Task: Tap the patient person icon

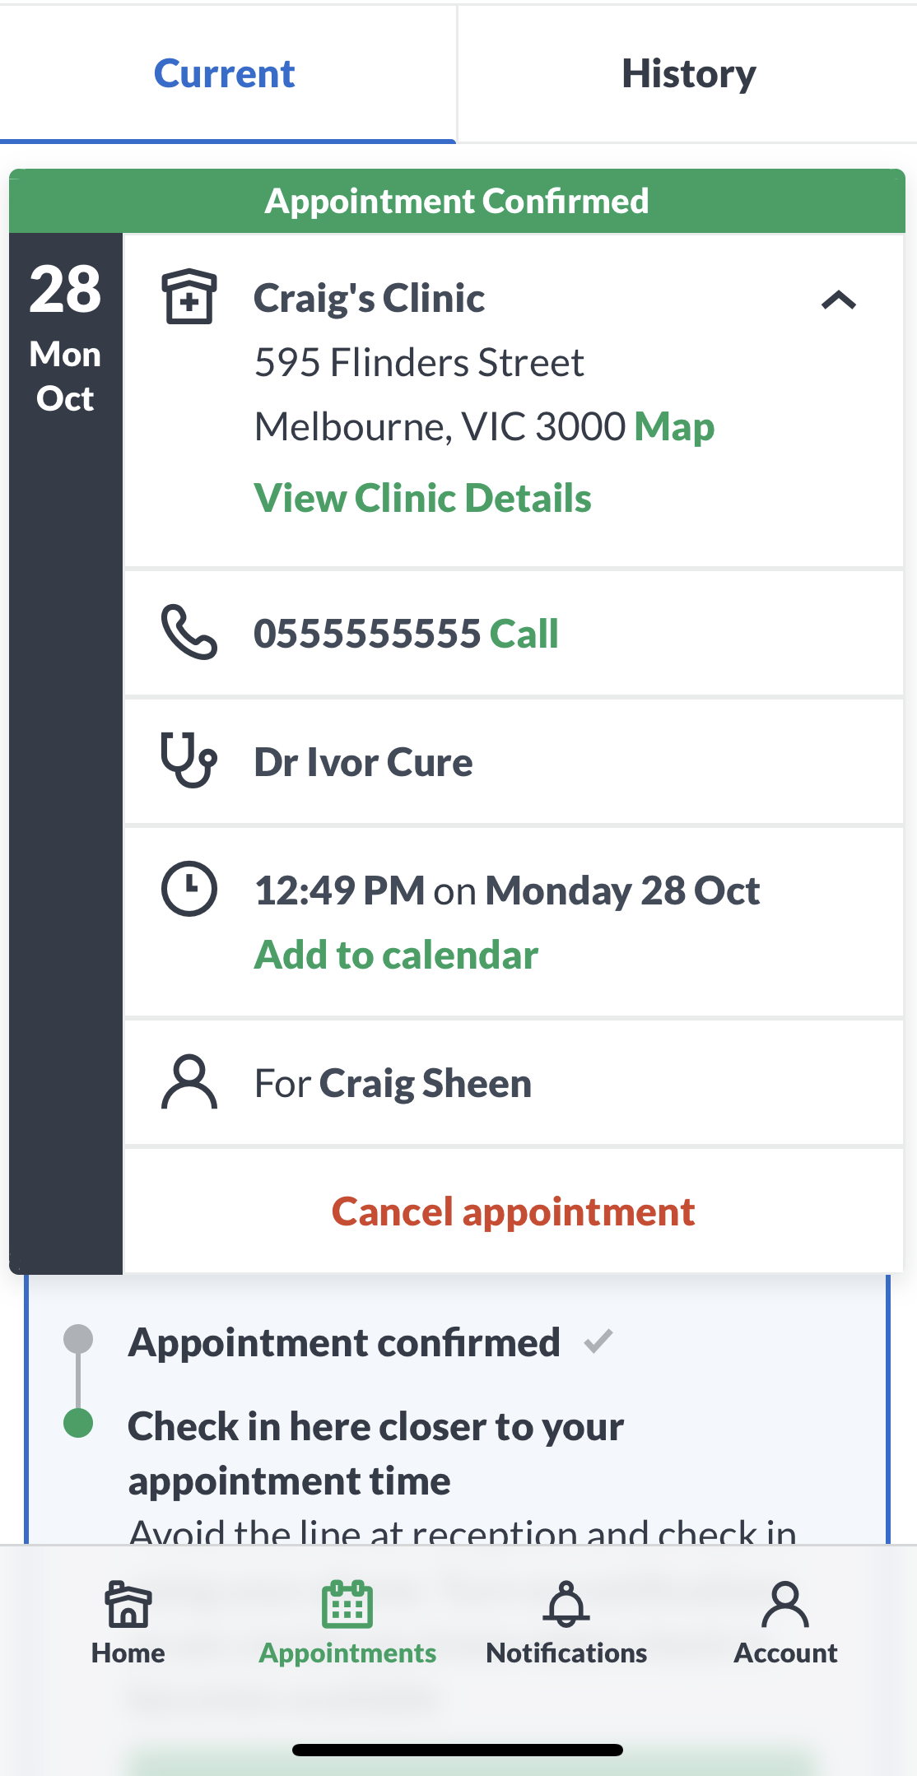Action: 189,1081
